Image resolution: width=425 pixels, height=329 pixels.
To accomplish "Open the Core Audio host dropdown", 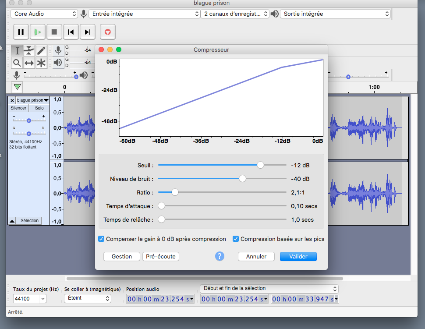I will pos(44,14).
